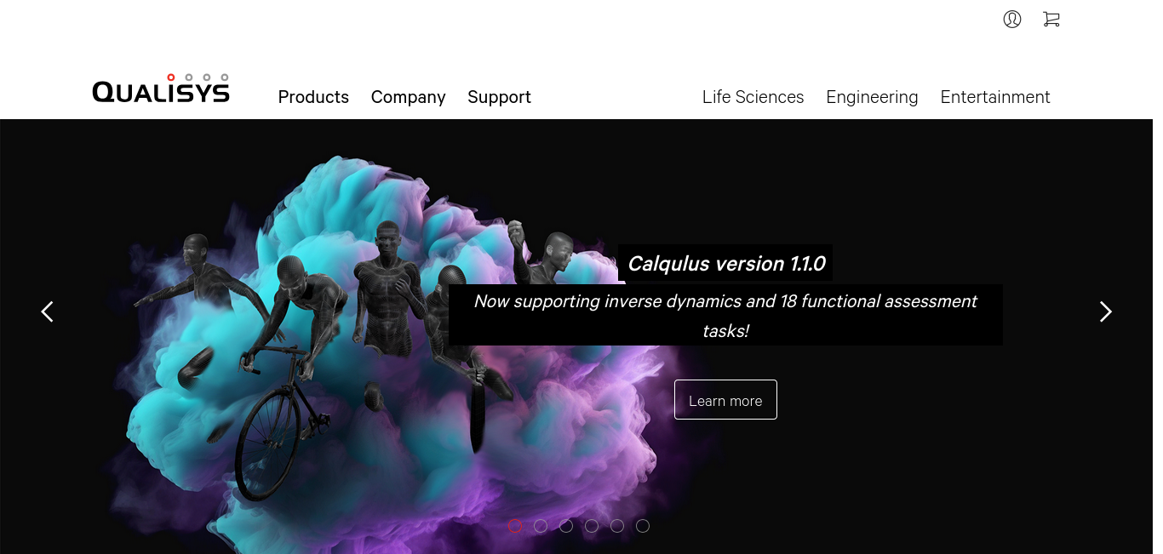Select the sixth carousel dot
1163x554 pixels.
[643, 526]
